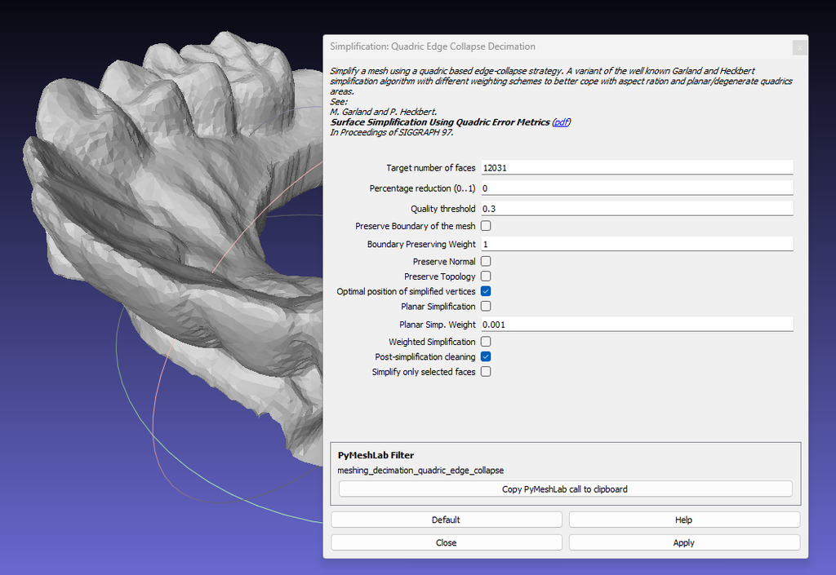Click the Percentage reduction input field
Viewport: 836px width, 575px height.
point(637,187)
